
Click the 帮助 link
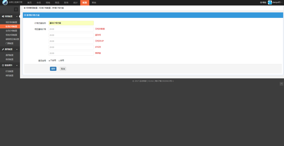(264, 3)
